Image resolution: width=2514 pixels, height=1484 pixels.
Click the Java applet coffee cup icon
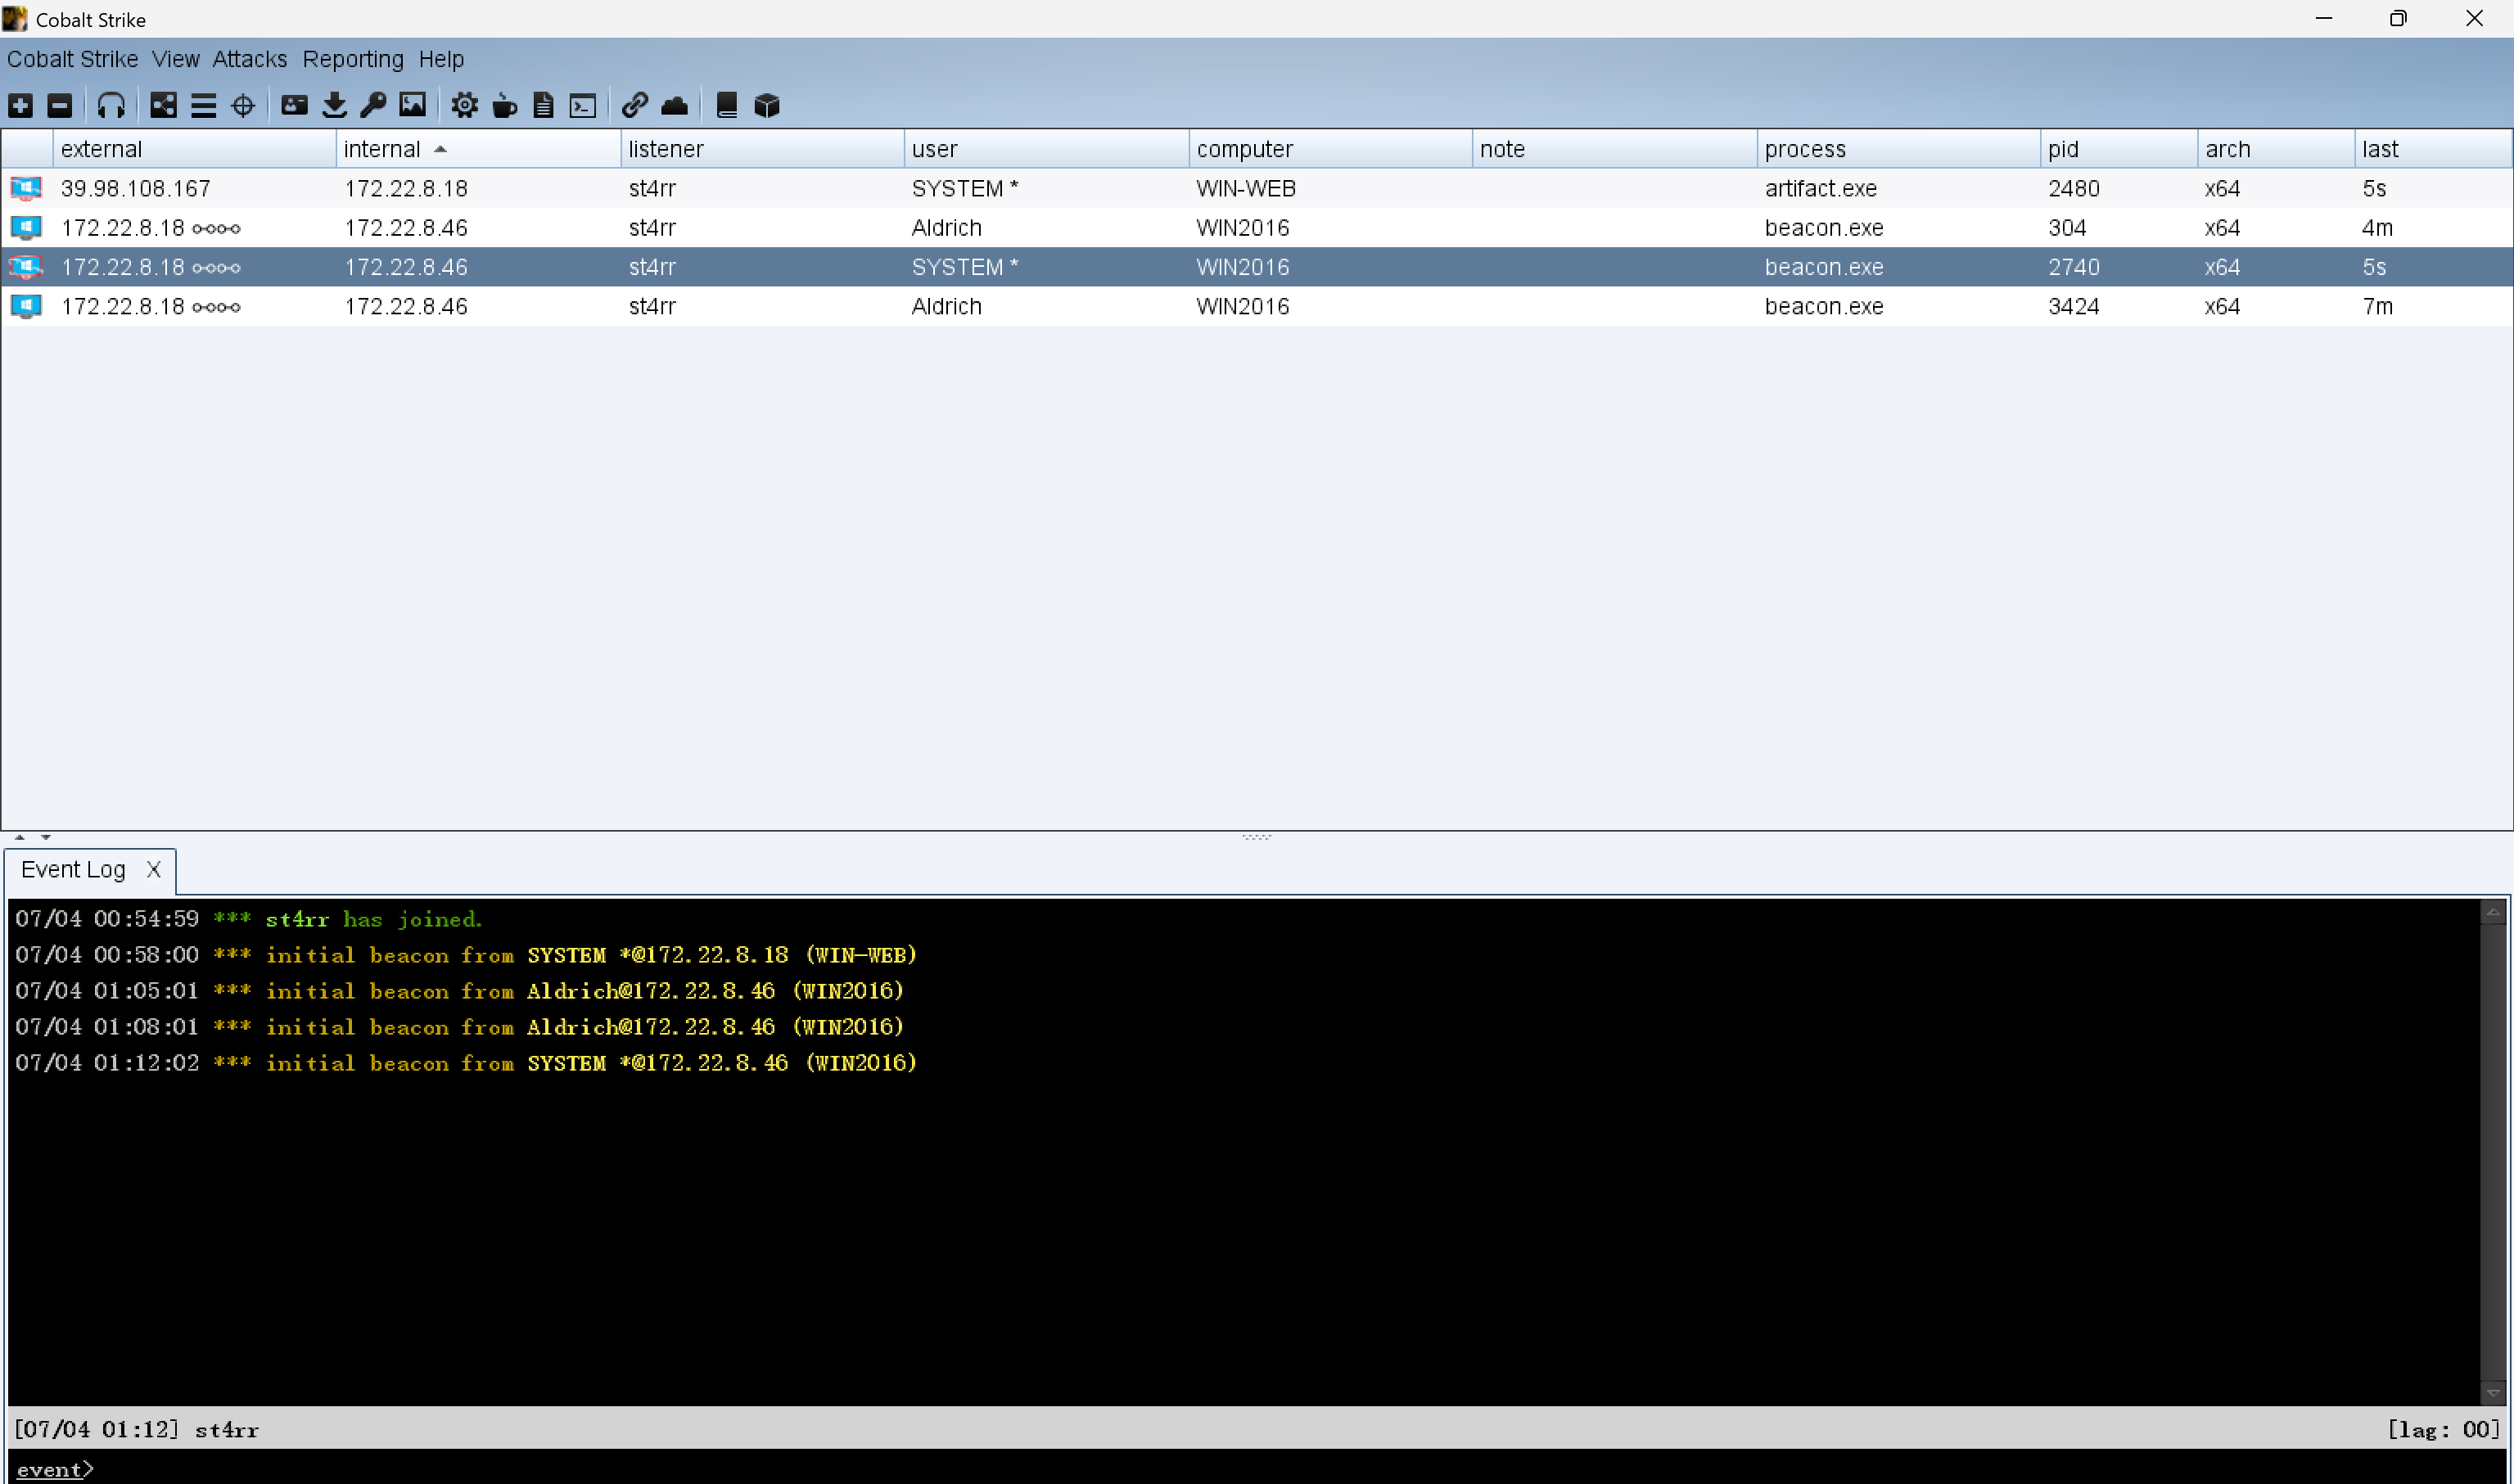[505, 105]
